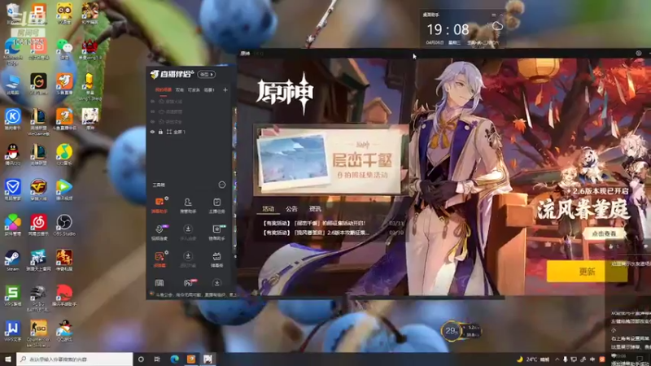
Task: Open the 弹幕秀 tool in the toolbox
Action: tap(216, 259)
